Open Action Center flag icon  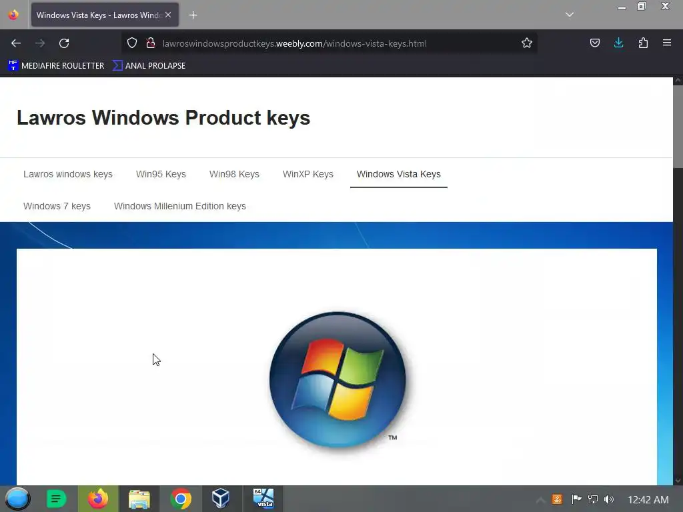coord(576,499)
